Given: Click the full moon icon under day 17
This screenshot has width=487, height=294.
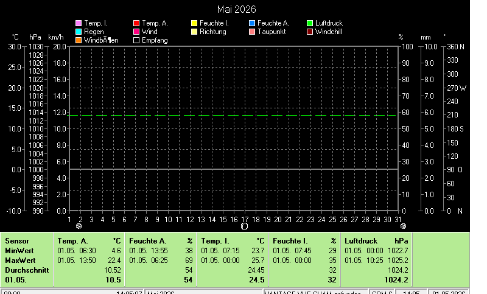Looking at the screenshot, I should coord(245,226).
